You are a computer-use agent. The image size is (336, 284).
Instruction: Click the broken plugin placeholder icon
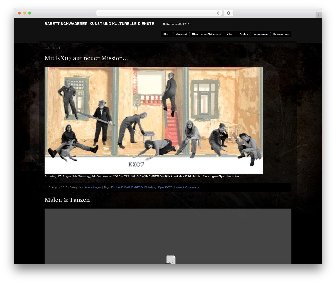(171, 260)
